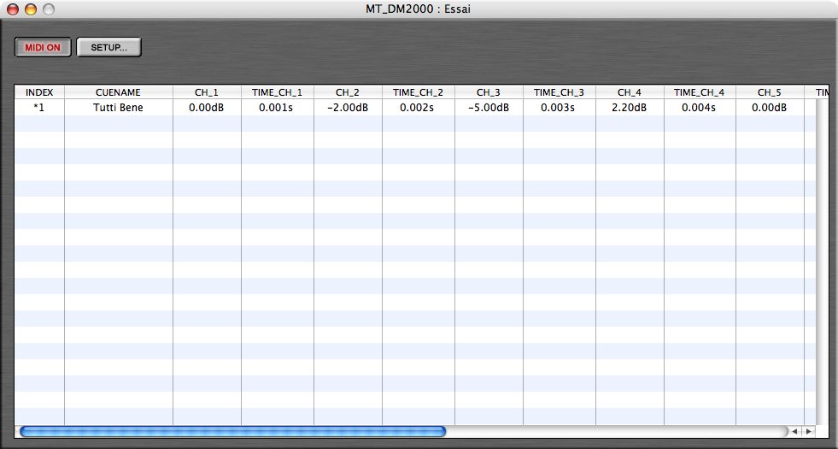Click the CH_4 column header

(x=630, y=92)
